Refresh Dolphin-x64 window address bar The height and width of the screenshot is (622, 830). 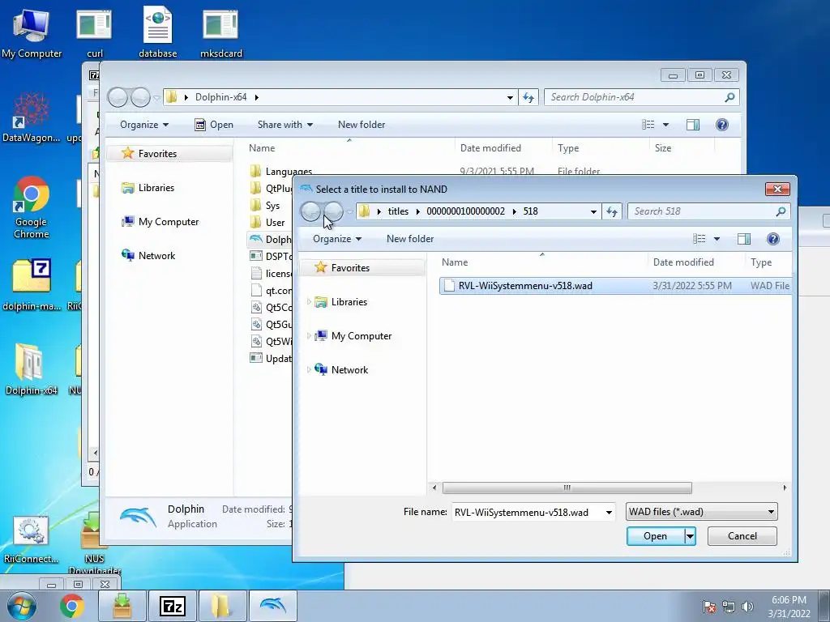(528, 97)
